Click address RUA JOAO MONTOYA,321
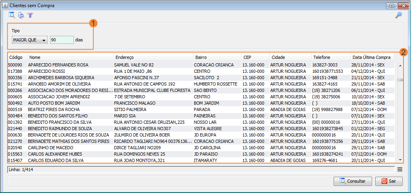The height and width of the screenshot is (193, 411). point(139,160)
